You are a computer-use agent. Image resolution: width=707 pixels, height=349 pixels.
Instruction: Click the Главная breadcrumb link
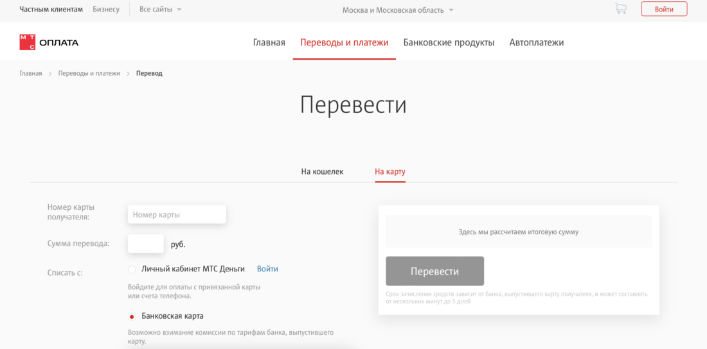click(x=30, y=73)
